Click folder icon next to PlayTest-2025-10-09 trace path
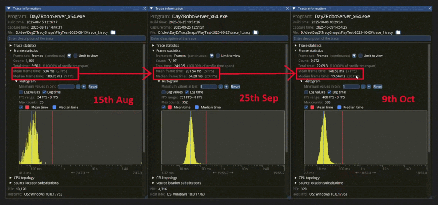This screenshot has width=438, height=205. [x=398, y=32]
